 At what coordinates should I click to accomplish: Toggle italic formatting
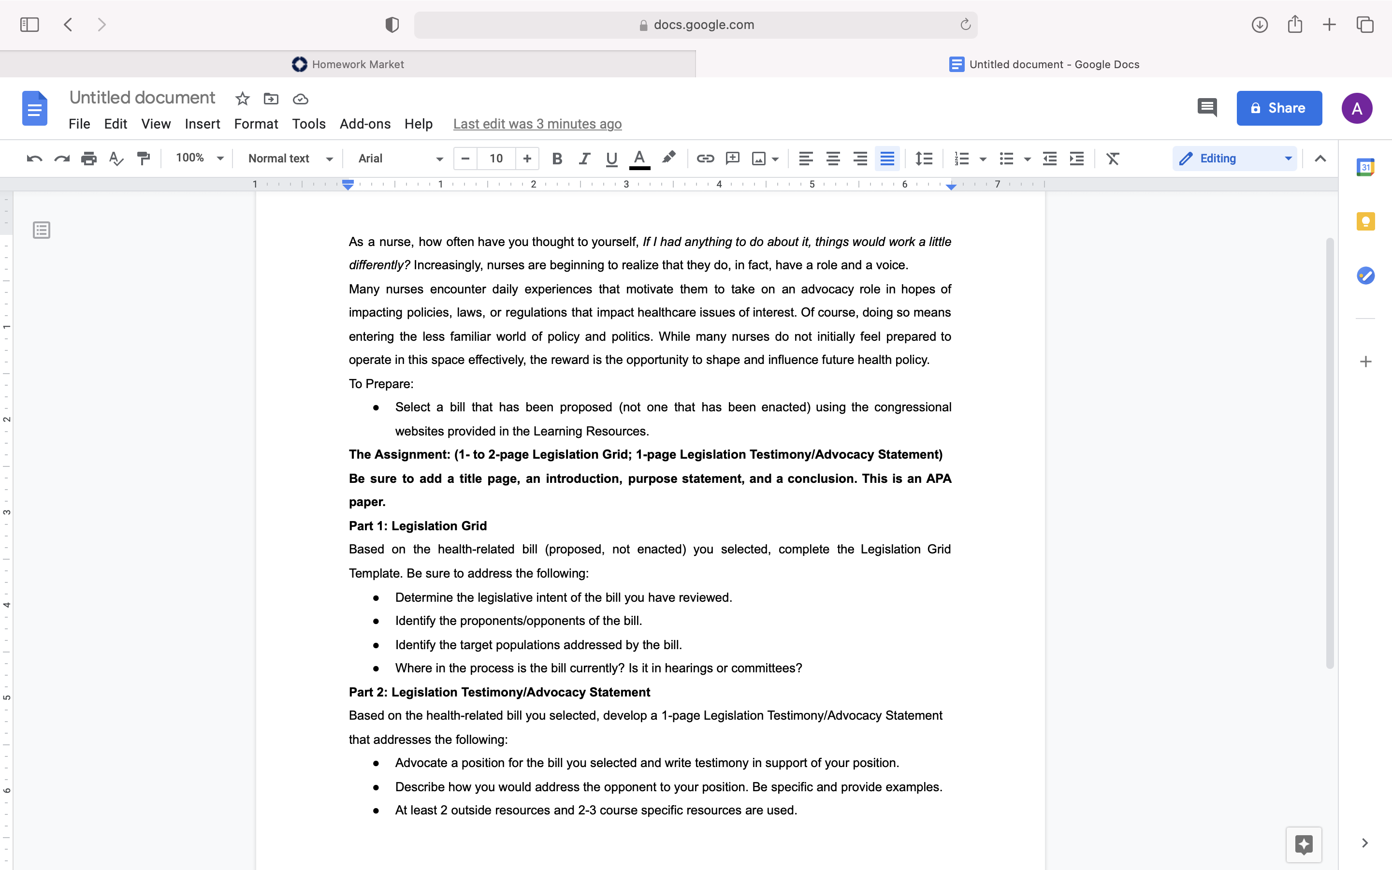[584, 158]
